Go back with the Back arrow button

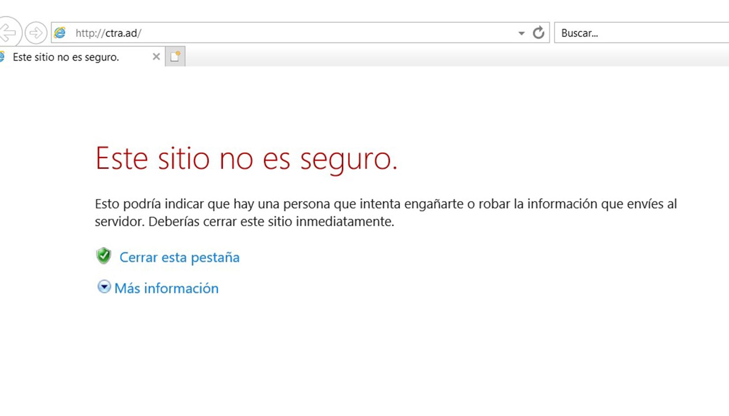click(x=8, y=33)
